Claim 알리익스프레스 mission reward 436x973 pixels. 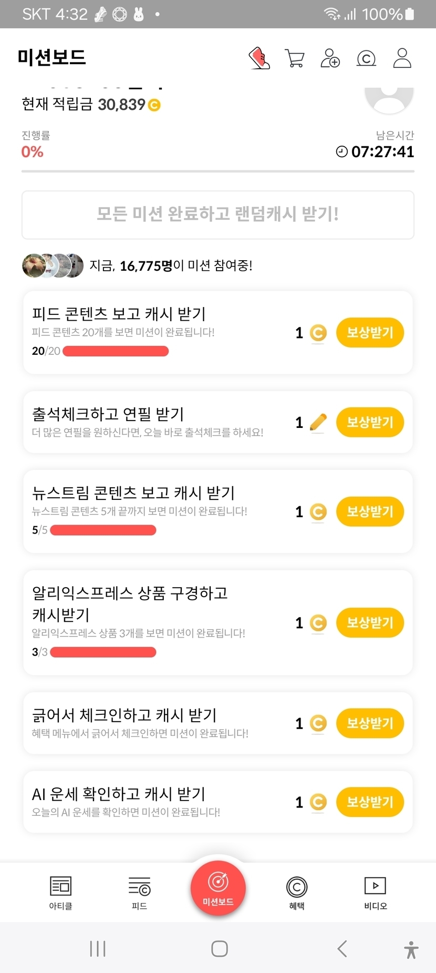[x=370, y=623]
